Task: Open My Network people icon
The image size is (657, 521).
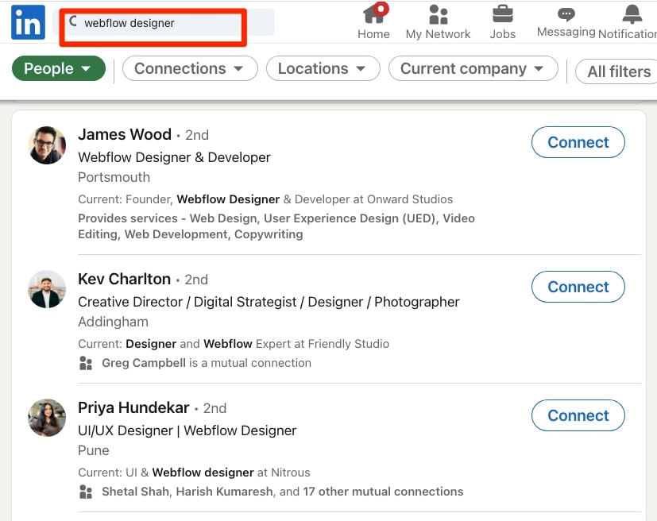Action: click(x=439, y=14)
